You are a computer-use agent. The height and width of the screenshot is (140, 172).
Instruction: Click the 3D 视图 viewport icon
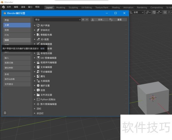tap(38, 39)
